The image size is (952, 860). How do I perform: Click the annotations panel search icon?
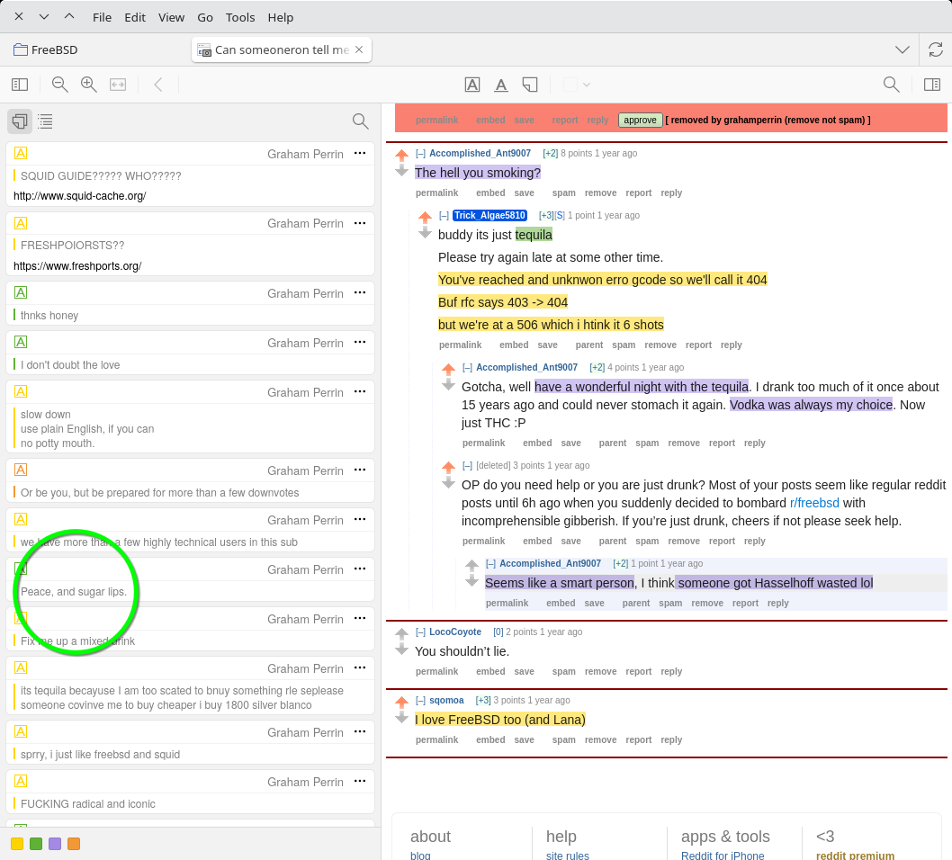360,121
